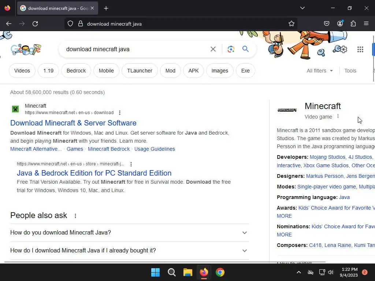Click MORE under Nominations
Viewport: 375px width, 281px height.
284,235
